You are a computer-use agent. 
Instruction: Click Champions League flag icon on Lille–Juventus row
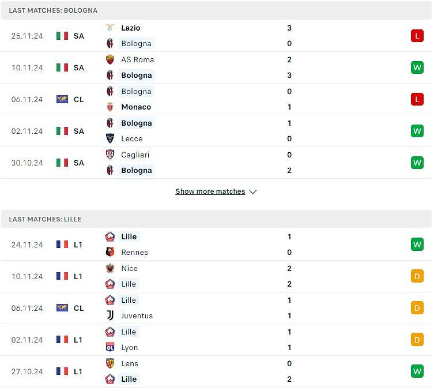click(62, 308)
